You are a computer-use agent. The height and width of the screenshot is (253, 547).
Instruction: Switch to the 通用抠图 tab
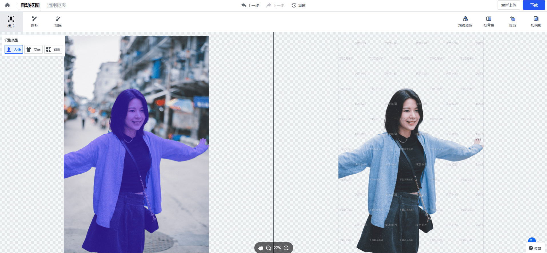pyautogui.click(x=57, y=5)
